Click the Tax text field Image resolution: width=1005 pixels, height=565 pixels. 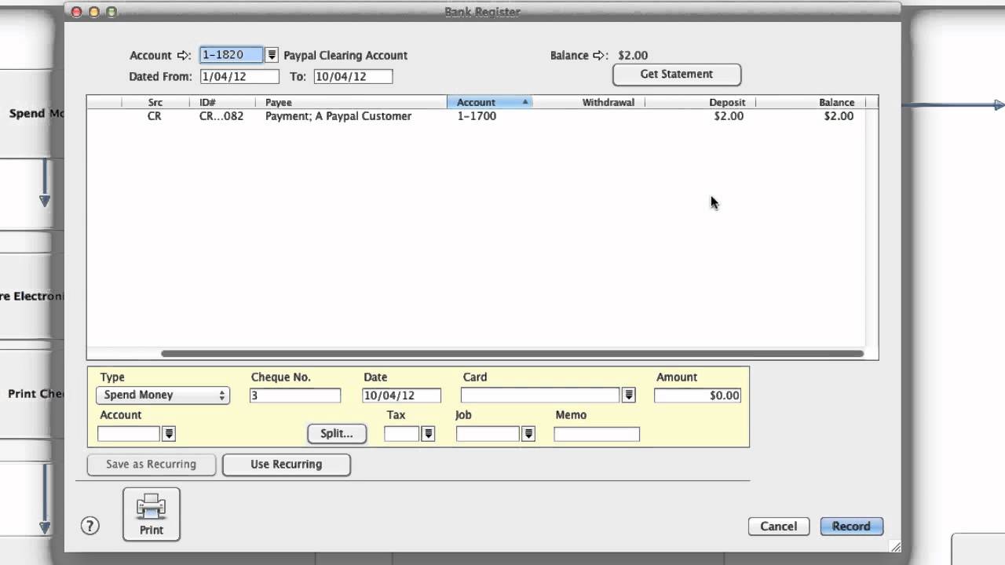coord(402,434)
